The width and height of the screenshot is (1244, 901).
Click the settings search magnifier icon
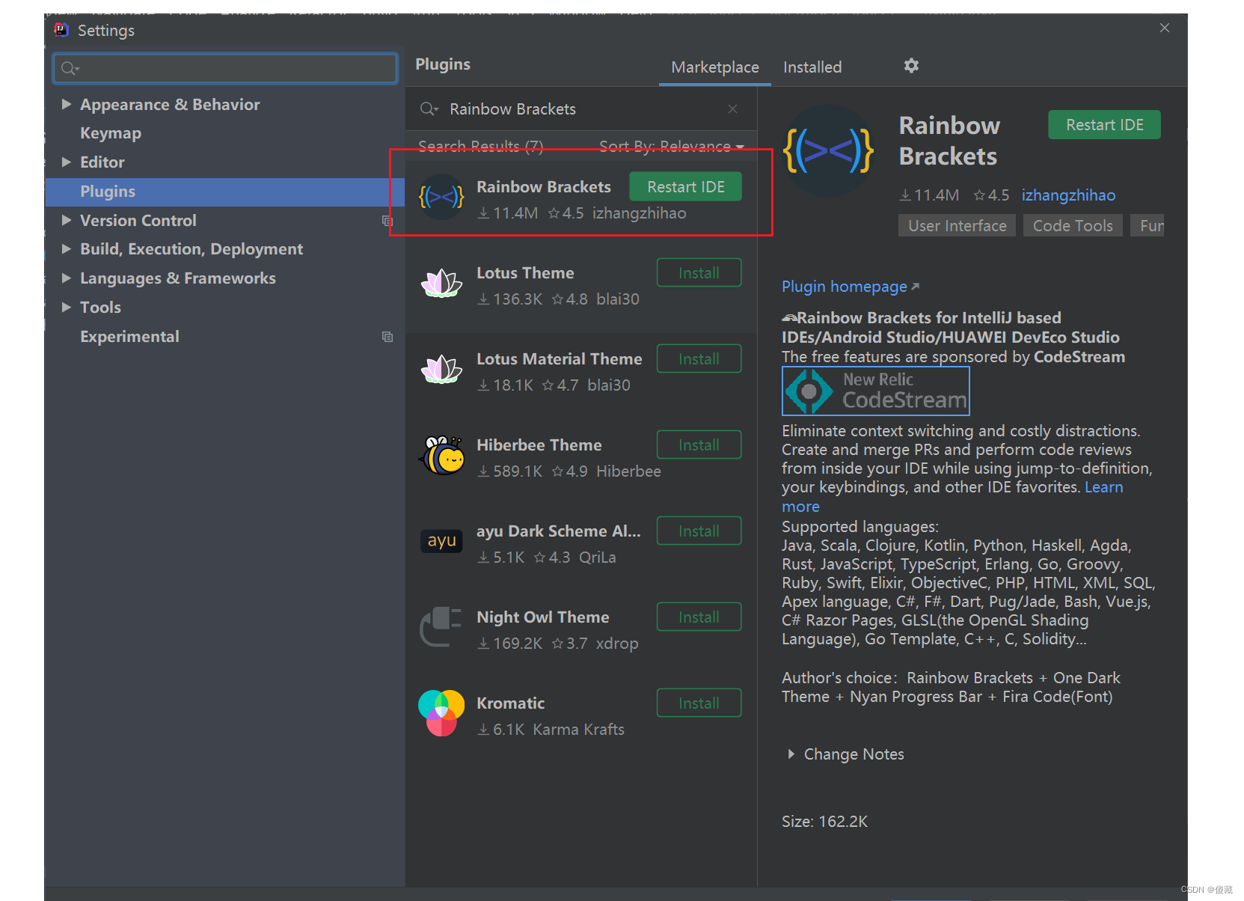click(x=70, y=69)
